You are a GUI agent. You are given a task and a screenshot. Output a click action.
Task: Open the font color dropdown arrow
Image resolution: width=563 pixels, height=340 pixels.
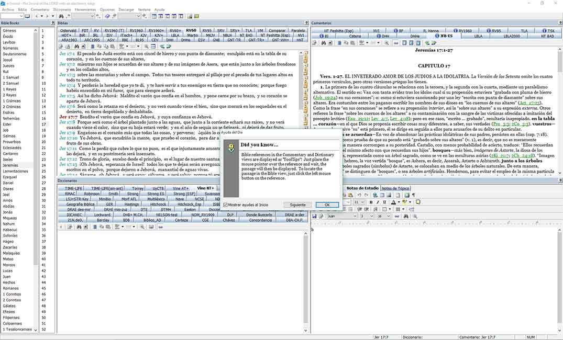(x=399, y=202)
